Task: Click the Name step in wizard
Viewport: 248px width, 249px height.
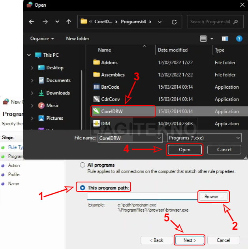Action: [13, 184]
